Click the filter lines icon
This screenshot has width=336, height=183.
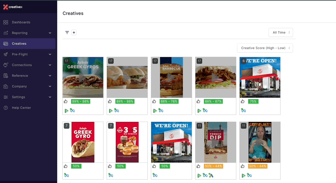click(x=67, y=33)
